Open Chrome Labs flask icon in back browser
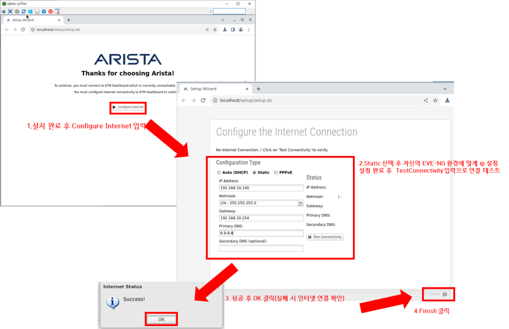The width and height of the screenshot is (509, 329). 225,29
